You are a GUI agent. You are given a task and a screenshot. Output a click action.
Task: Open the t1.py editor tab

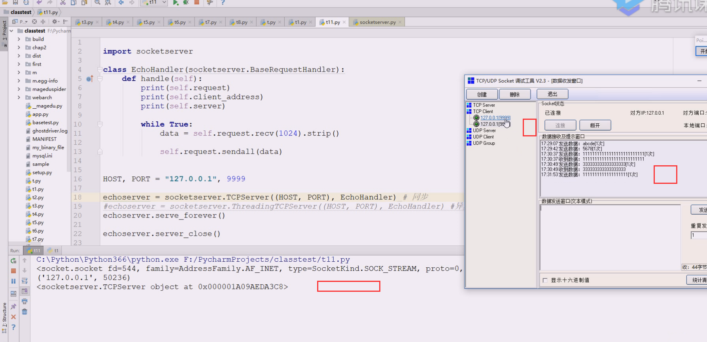click(301, 22)
